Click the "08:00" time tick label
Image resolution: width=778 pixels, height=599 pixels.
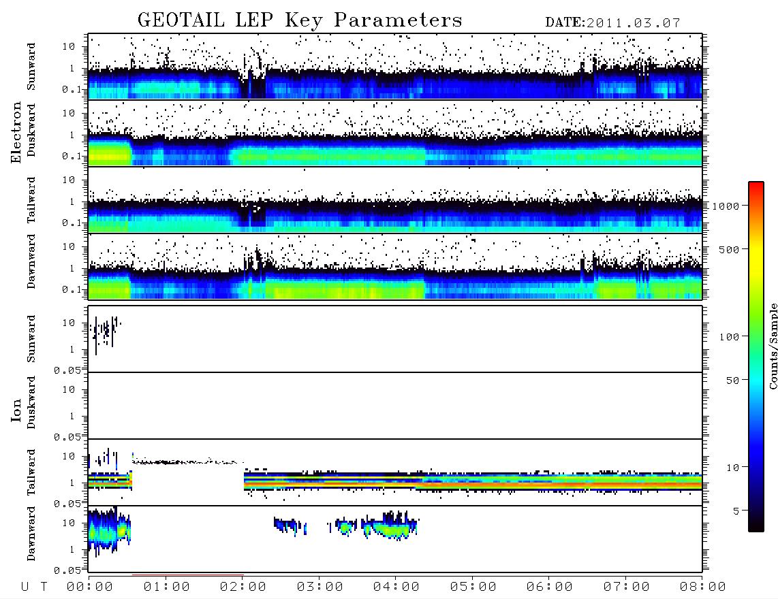[702, 587]
